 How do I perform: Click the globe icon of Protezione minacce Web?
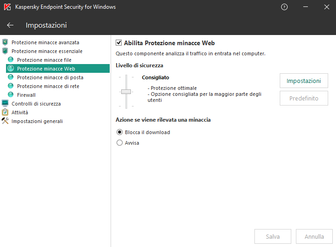coord(11,68)
